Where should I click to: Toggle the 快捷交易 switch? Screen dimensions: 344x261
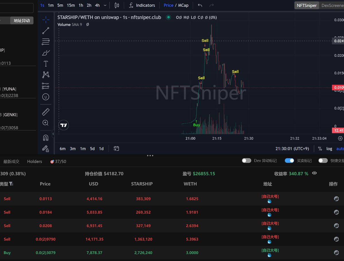[x=323, y=161]
